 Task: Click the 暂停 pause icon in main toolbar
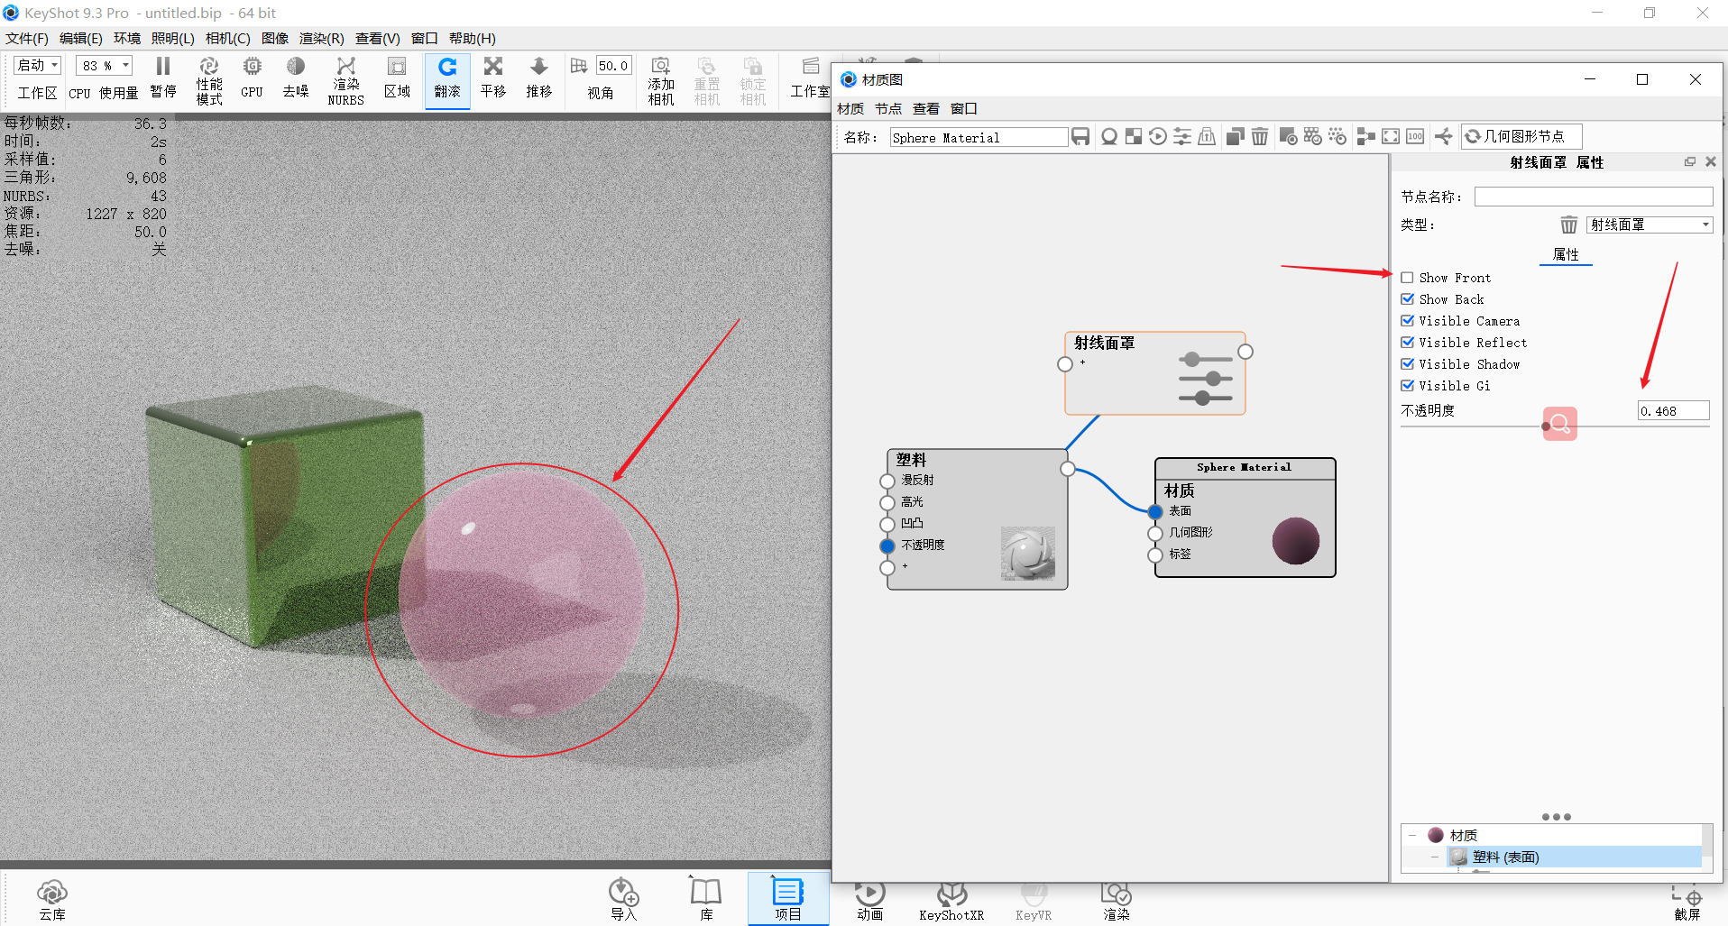click(x=163, y=66)
